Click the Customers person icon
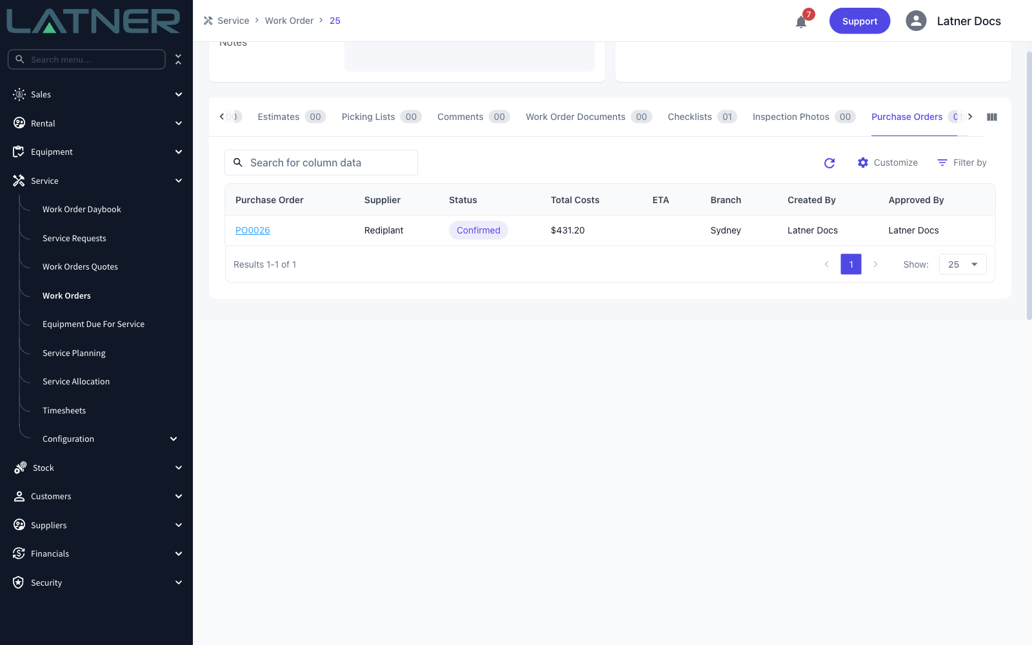This screenshot has width=1032, height=645. [x=19, y=496]
